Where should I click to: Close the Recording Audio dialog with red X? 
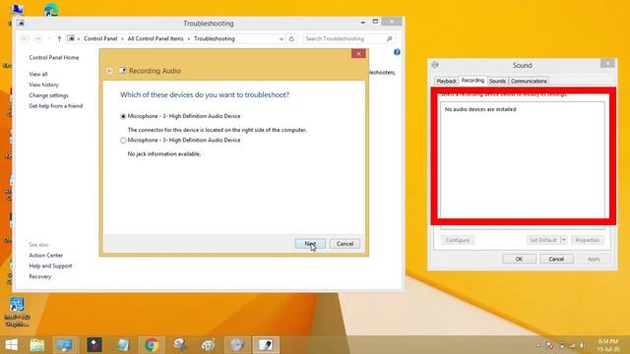pyautogui.click(x=358, y=53)
